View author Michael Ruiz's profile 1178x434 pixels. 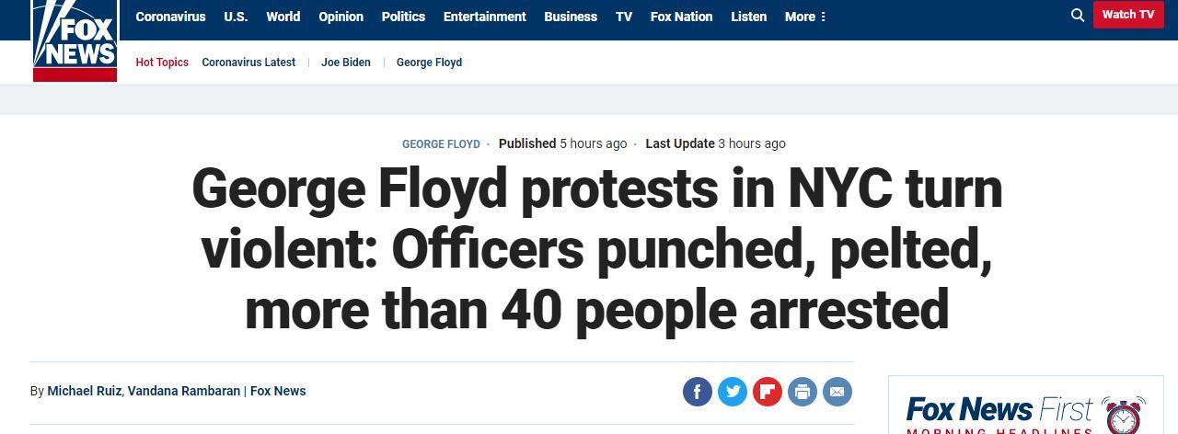point(85,391)
